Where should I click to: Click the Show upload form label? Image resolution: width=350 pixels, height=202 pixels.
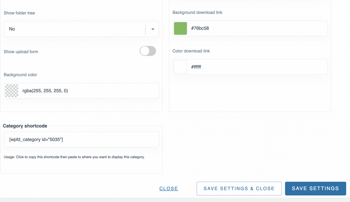pos(21,52)
